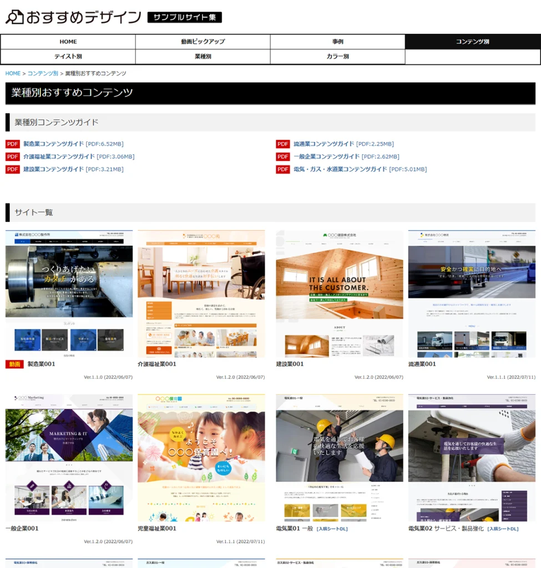Open the 介護福祉業001 site thumbnail
Screen dimensions: 541x568
201,294
